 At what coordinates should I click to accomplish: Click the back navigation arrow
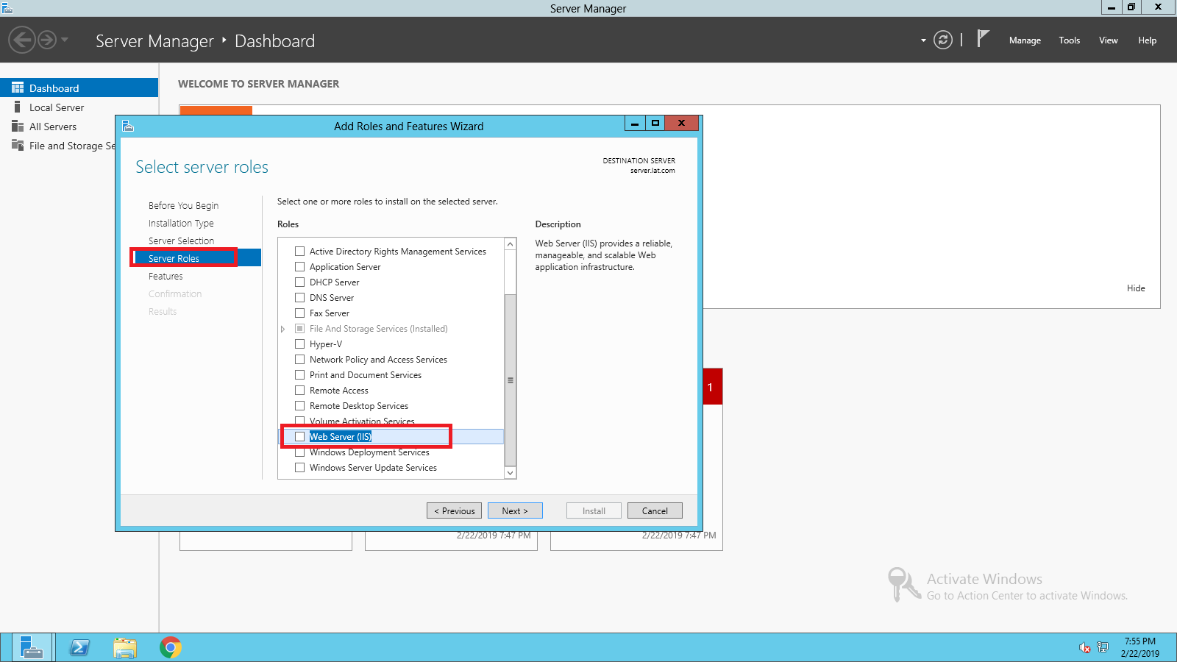click(x=22, y=40)
